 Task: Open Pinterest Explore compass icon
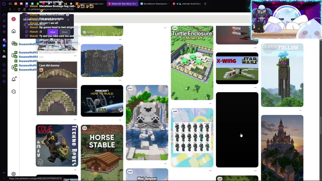14,43
